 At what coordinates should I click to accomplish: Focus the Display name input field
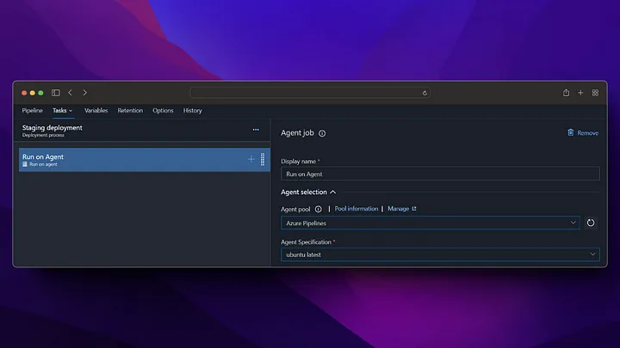click(x=440, y=174)
